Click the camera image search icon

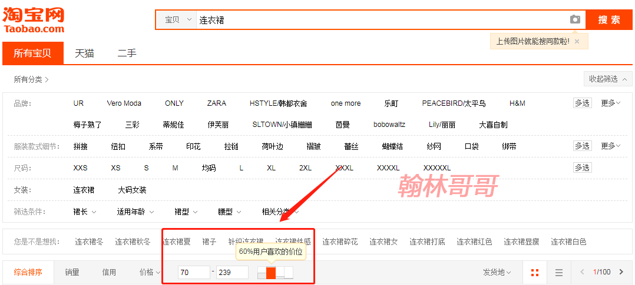point(575,19)
